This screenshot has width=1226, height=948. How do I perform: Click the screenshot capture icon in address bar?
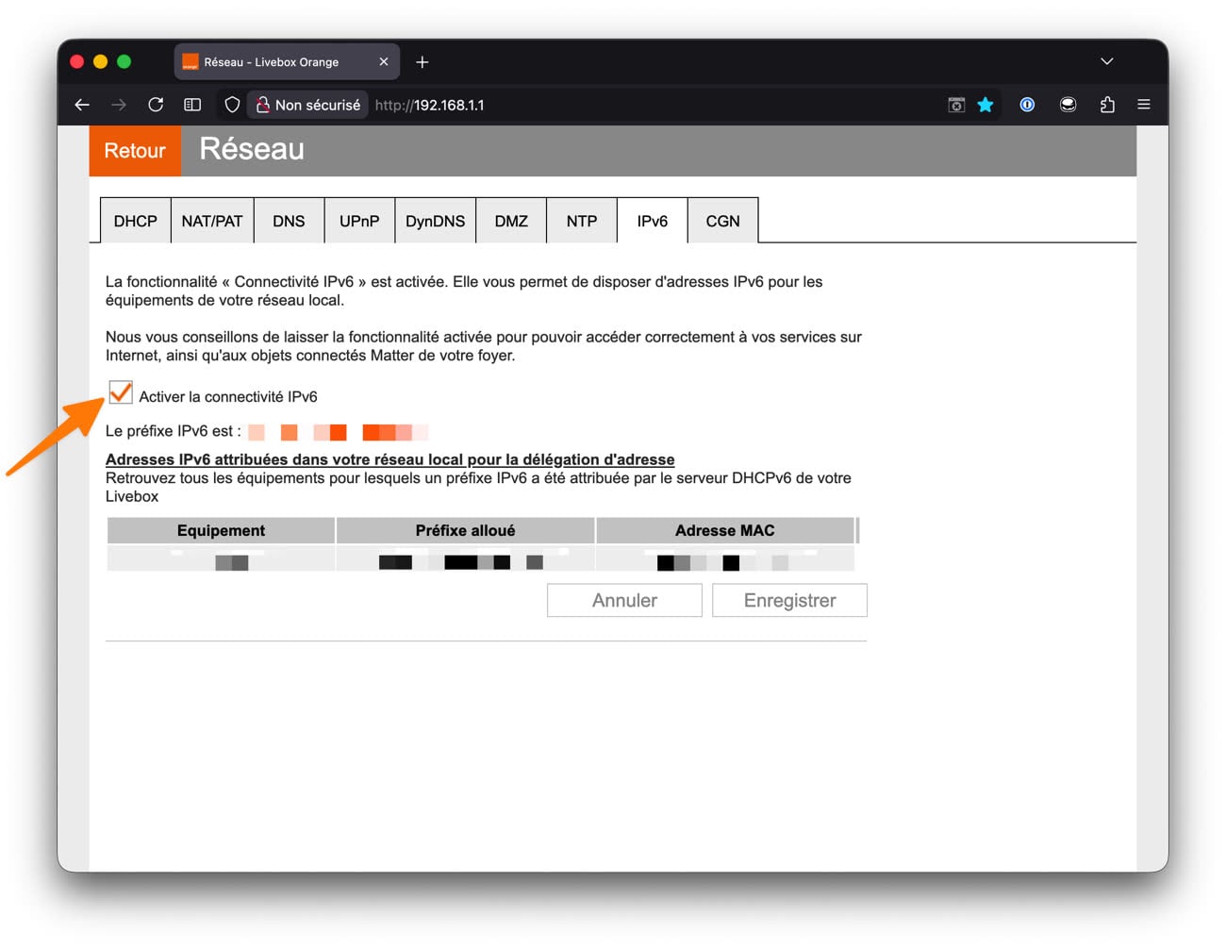pyautogui.click(x=956, y=105)
